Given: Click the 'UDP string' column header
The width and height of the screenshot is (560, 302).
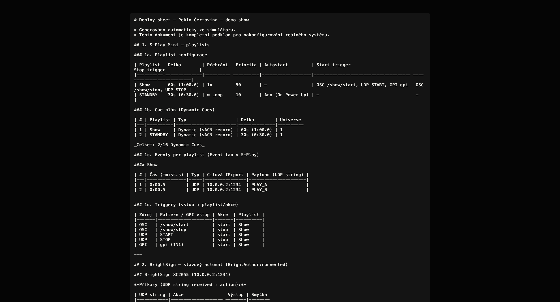Looking at the screenshot, I should (152, 295).
